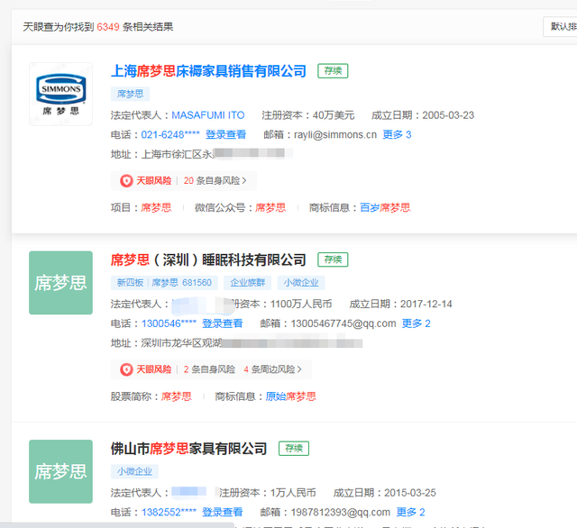Click the 新四板 席梦思 681560 tag
577x528 pixels.
164,283
